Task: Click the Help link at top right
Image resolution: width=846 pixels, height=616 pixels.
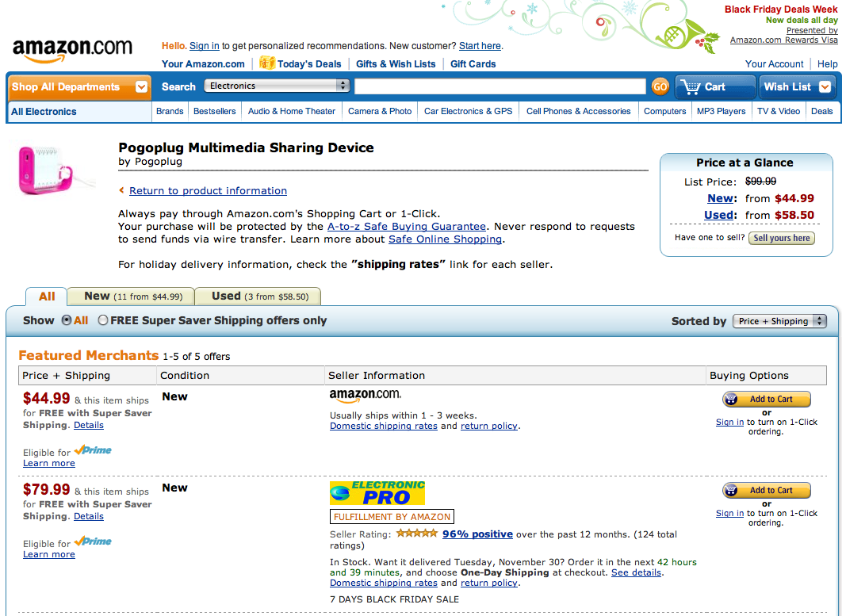Action: (x=827, y=63)
